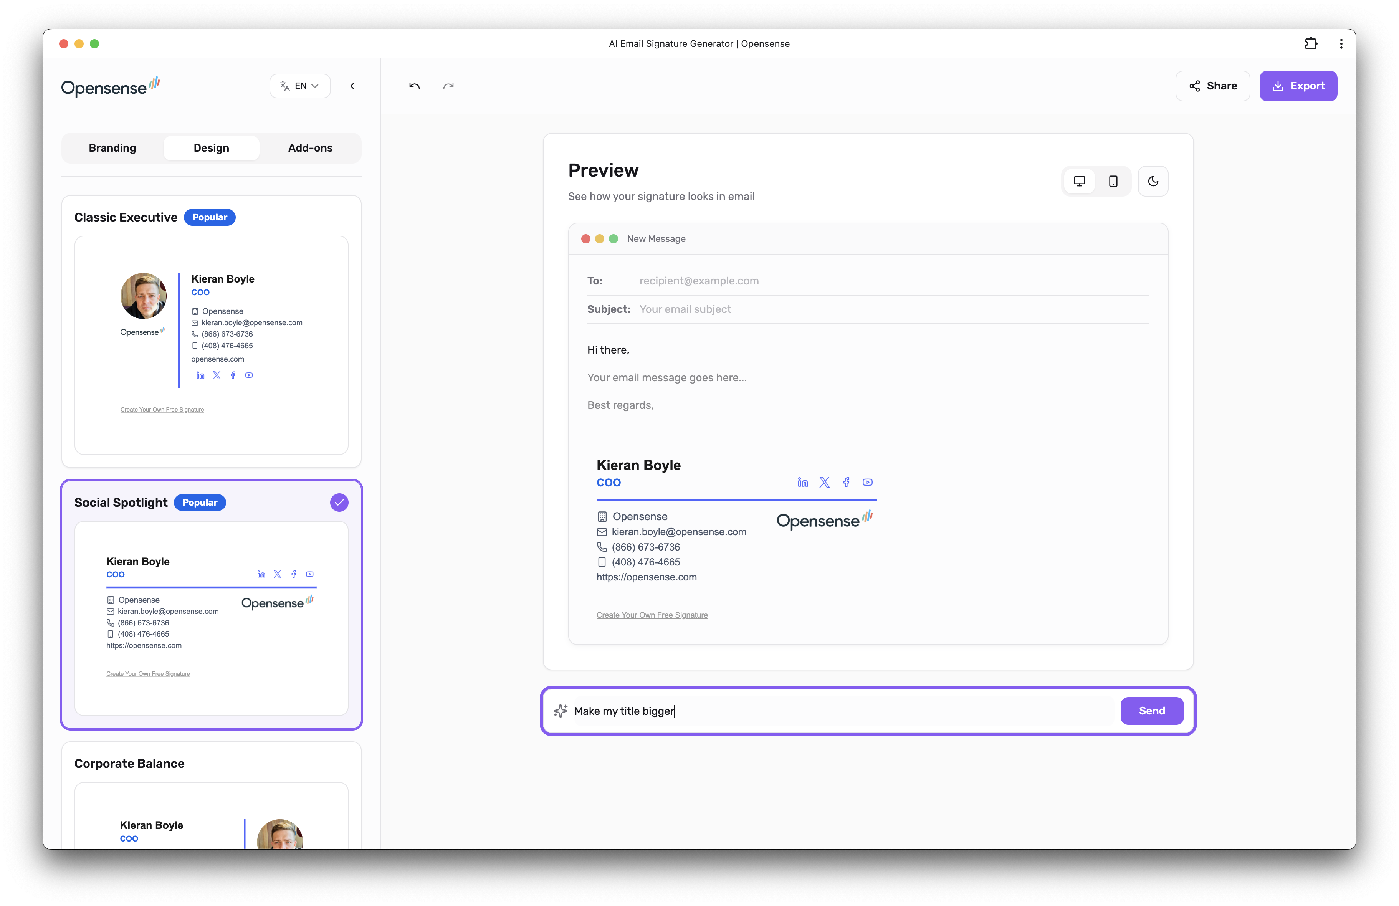Open the browser options menu
1399x906 pixels.
click(1341, 43)
